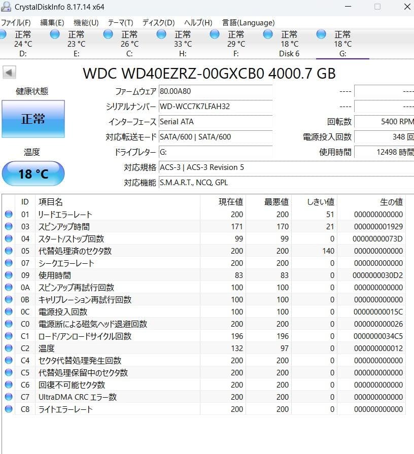Select worst value 97 in 温度 row
This screenshot has height=454, width=414.
[284, 348]
